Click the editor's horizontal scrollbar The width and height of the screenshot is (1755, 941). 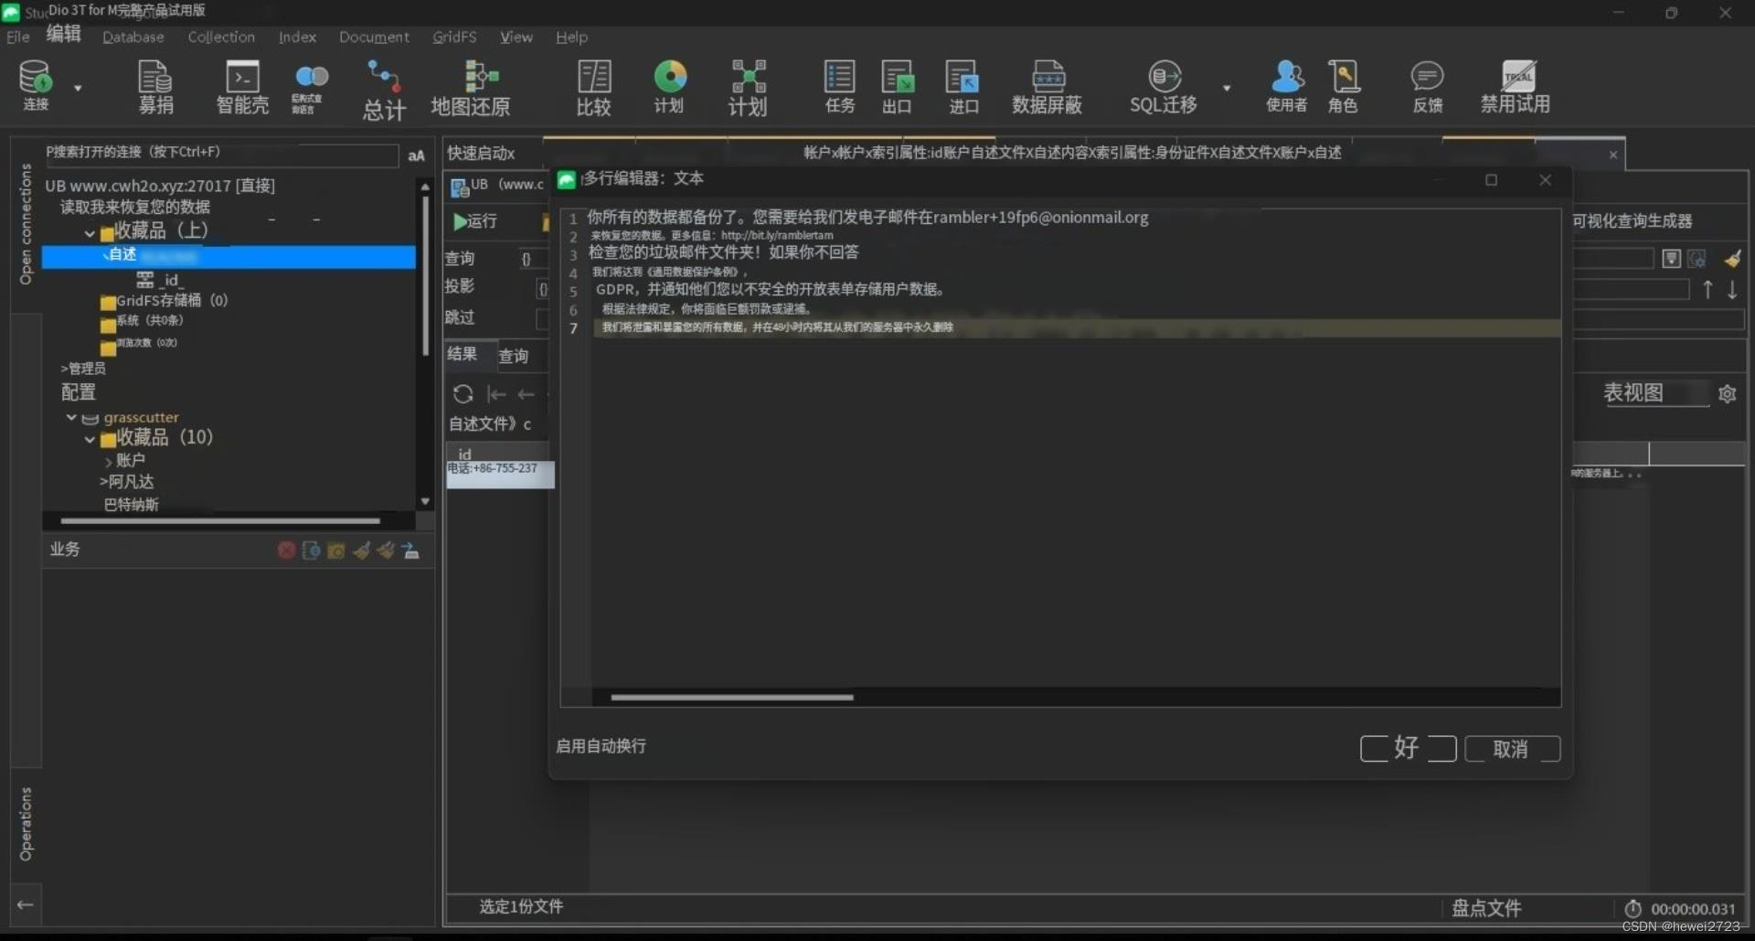coord(729,697)
